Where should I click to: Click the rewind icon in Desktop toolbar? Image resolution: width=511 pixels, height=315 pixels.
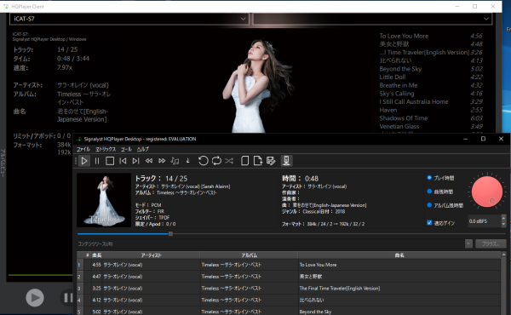[149, 161]
